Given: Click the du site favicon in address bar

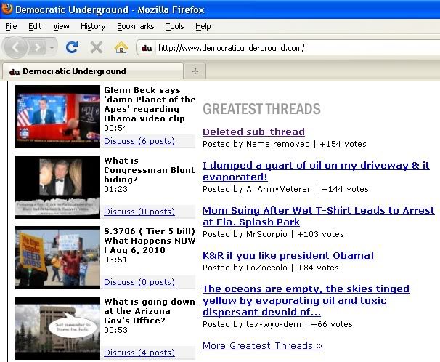Looking at the screenshot, I should 147,48.
